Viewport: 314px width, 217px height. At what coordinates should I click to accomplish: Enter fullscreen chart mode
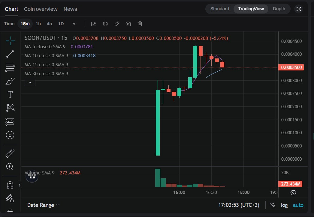click(x=299, y=9)
